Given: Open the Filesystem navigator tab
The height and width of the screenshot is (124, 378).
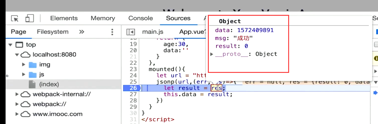Looking at the screenshot, I should [53, 32].
